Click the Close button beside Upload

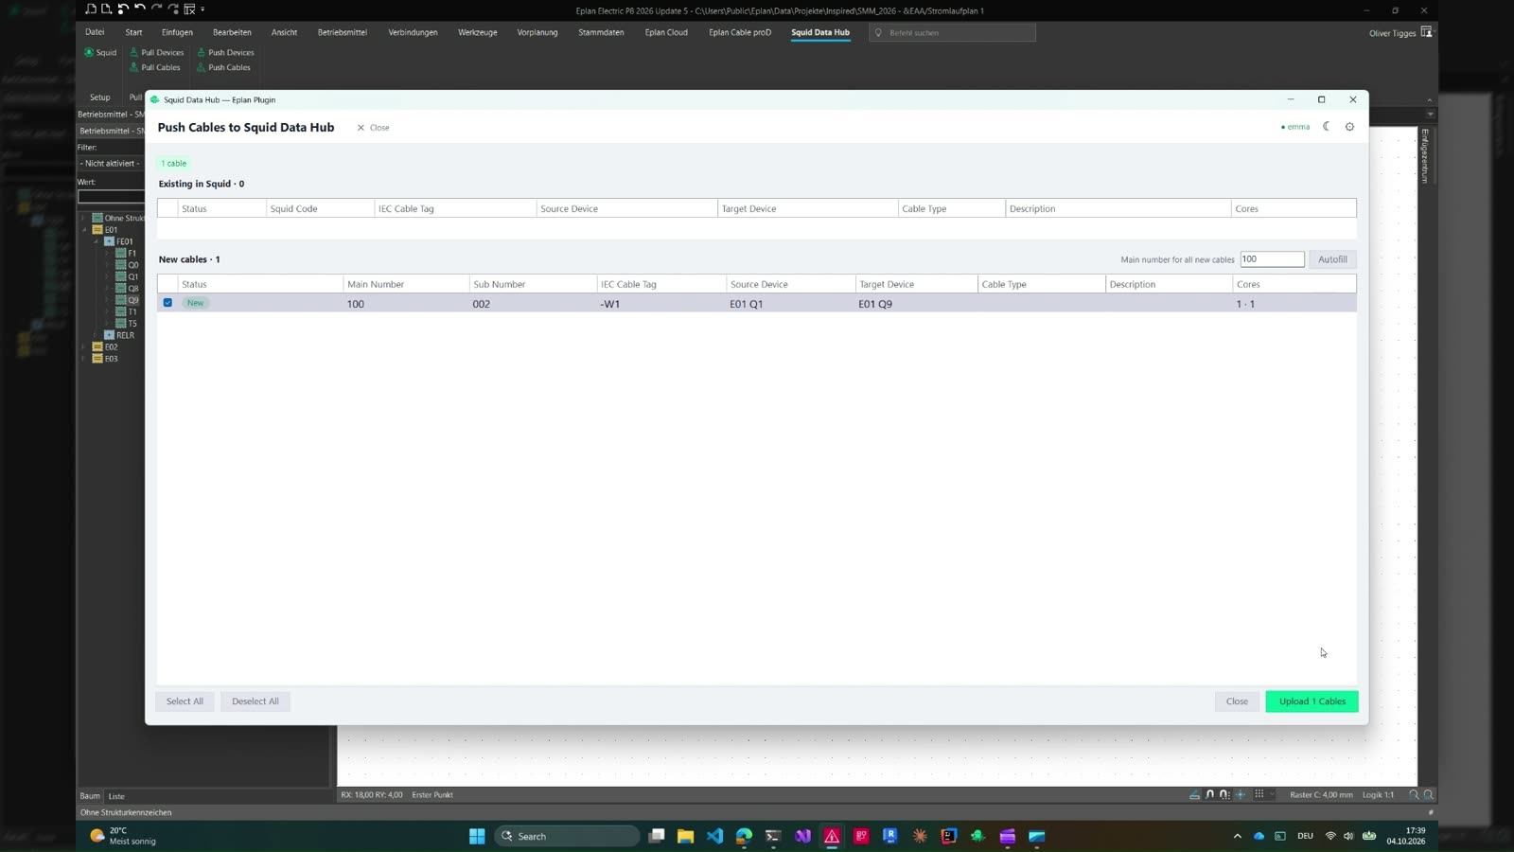coord(1237,701)
